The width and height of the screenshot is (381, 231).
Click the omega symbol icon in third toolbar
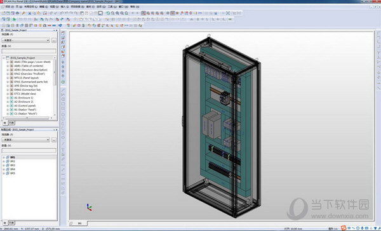point(44,25)
